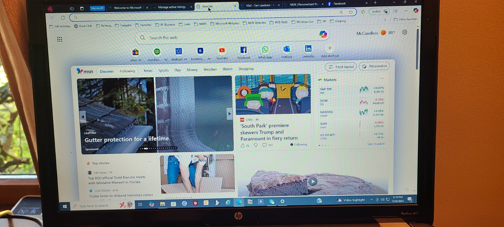The image size is (504, 227).
Task: Play the LeafFilter sponsored ad video
Action: coord(228,146)
